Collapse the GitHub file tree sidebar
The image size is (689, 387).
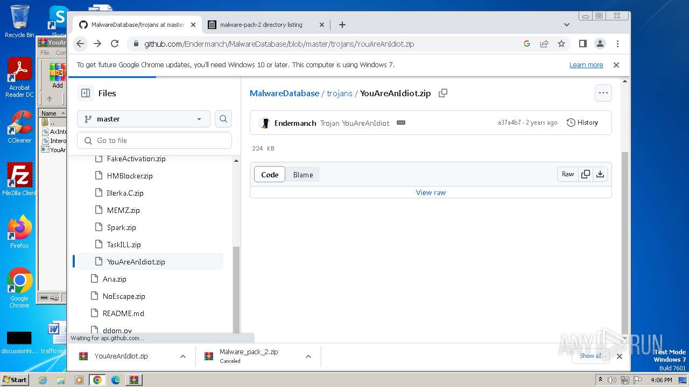pyautogui.click(x=86, y=93)
